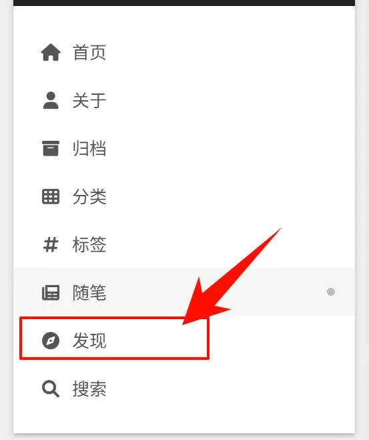Click the newspaper icon beside 随笔
Image resolution: width=369 pixels, height=440 pixels.
pyautogui.click(x=51, y=292)
